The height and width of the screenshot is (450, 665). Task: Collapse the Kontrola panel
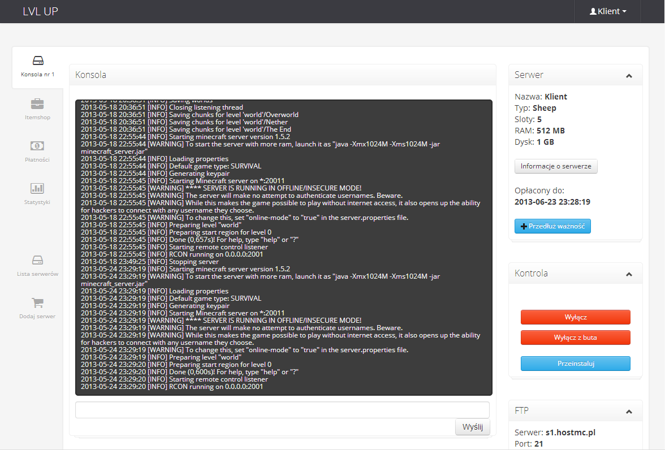(x=629, y=274)
